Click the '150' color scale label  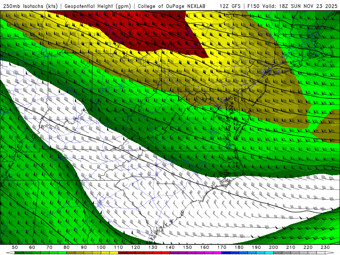coord(187,247)
